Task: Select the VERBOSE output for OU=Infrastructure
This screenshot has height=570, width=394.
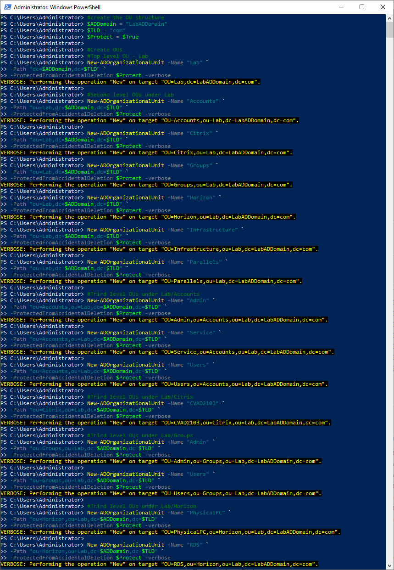Action: tap(159, 249)
